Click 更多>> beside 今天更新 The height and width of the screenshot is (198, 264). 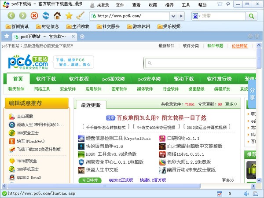tap(231, 104)
